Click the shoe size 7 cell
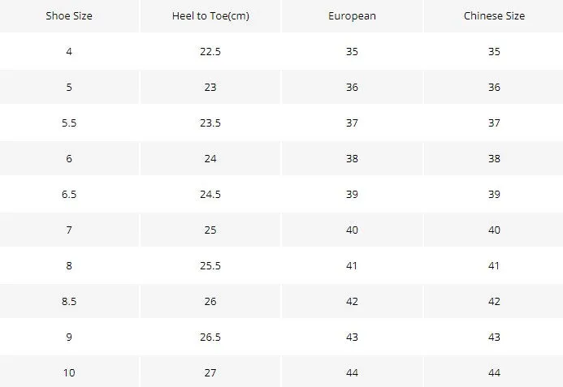 point(69,230)
